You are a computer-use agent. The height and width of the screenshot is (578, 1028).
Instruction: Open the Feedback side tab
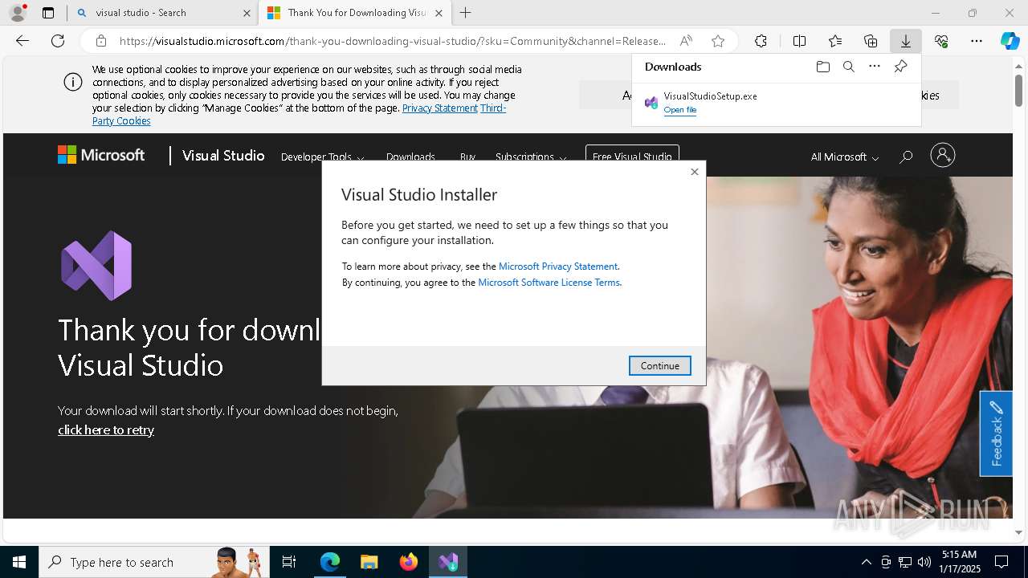[996, 433]
